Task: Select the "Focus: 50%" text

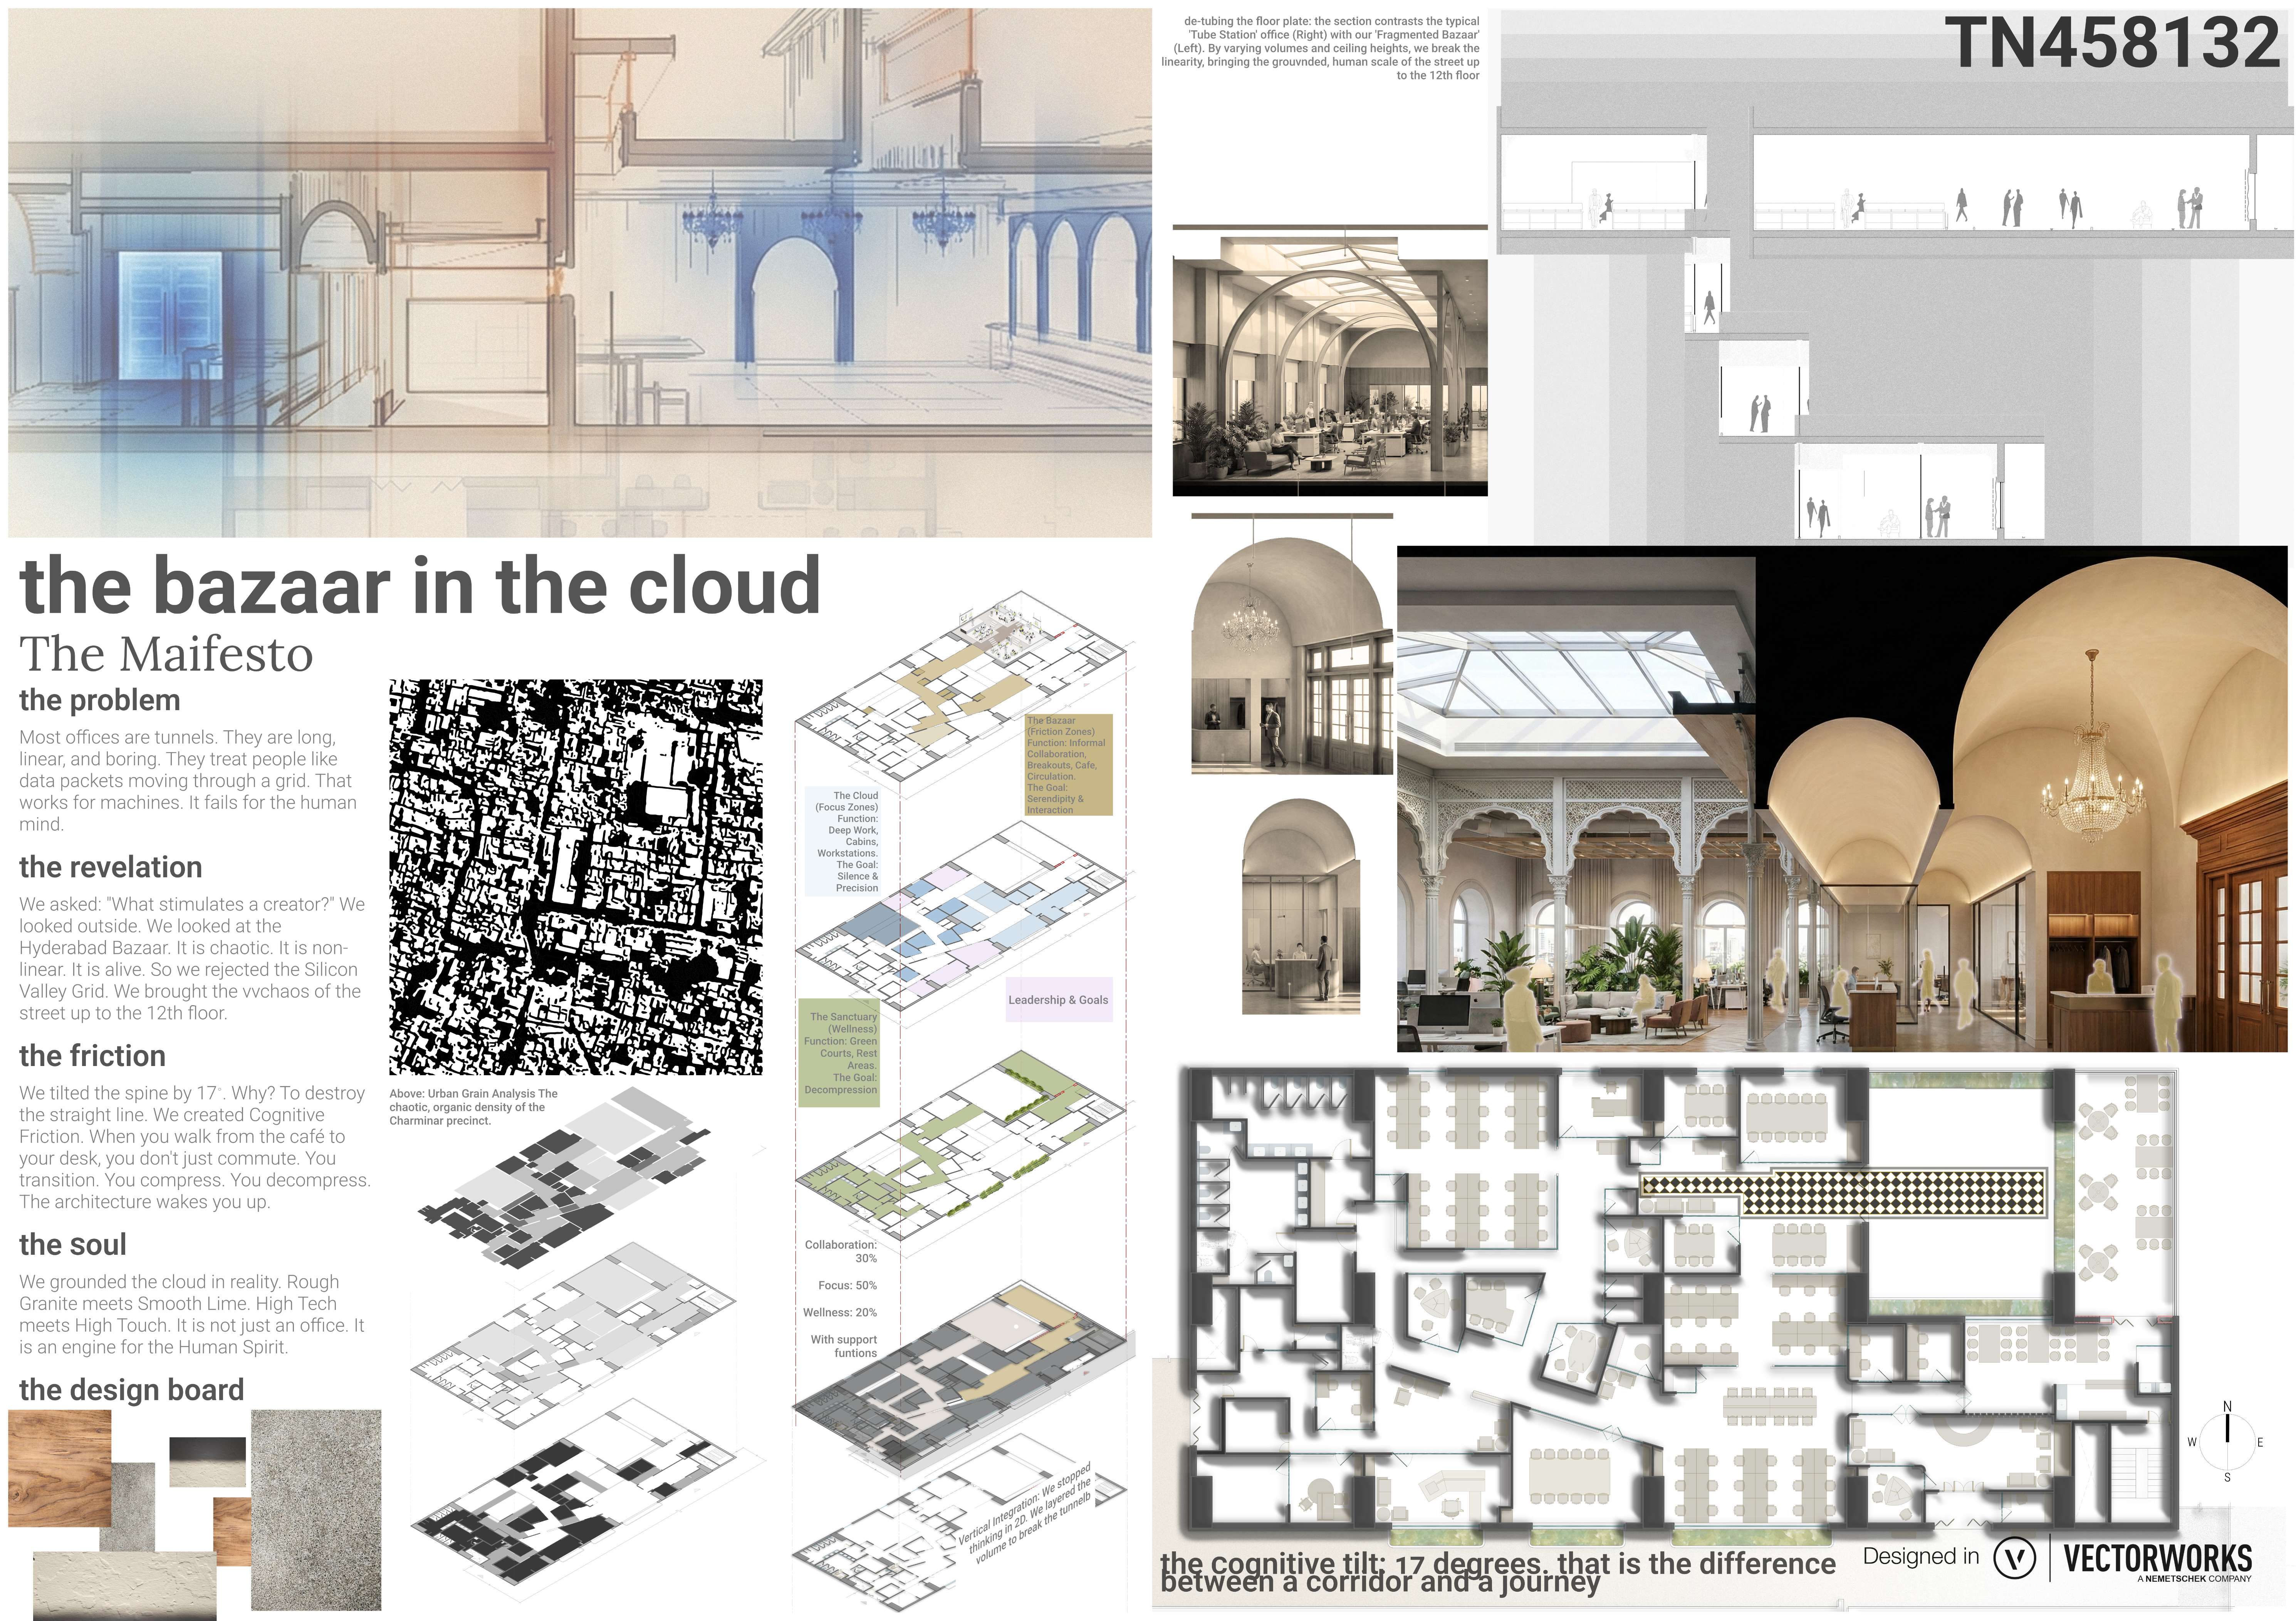Action: click(847, 1286)
